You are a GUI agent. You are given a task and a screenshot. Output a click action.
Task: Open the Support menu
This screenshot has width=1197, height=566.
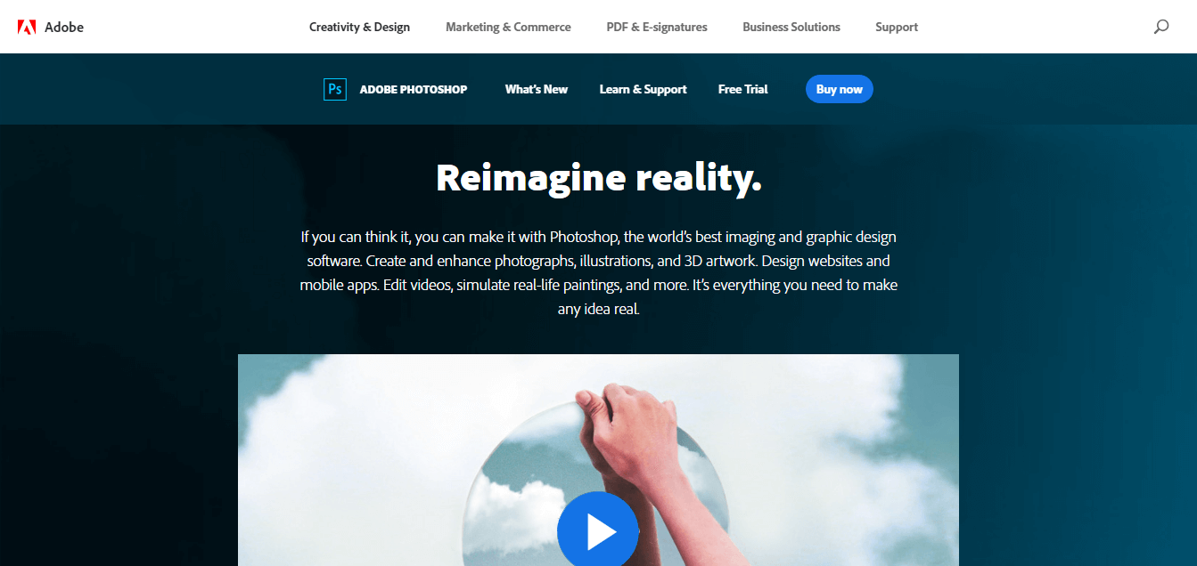click(897, 27)
